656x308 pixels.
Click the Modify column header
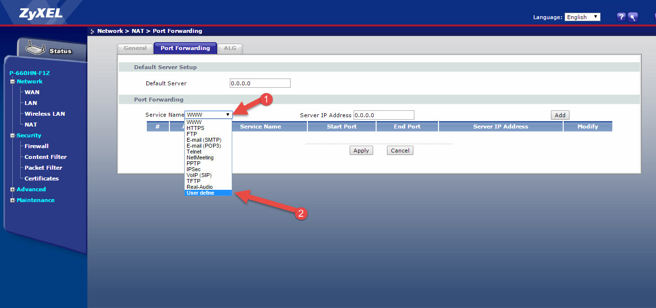coord(588,127)
